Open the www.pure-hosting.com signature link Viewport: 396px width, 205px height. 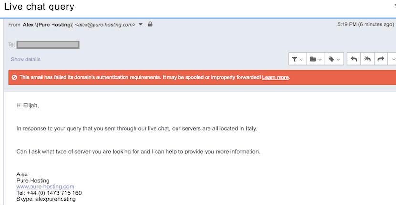tap(45, 187)
